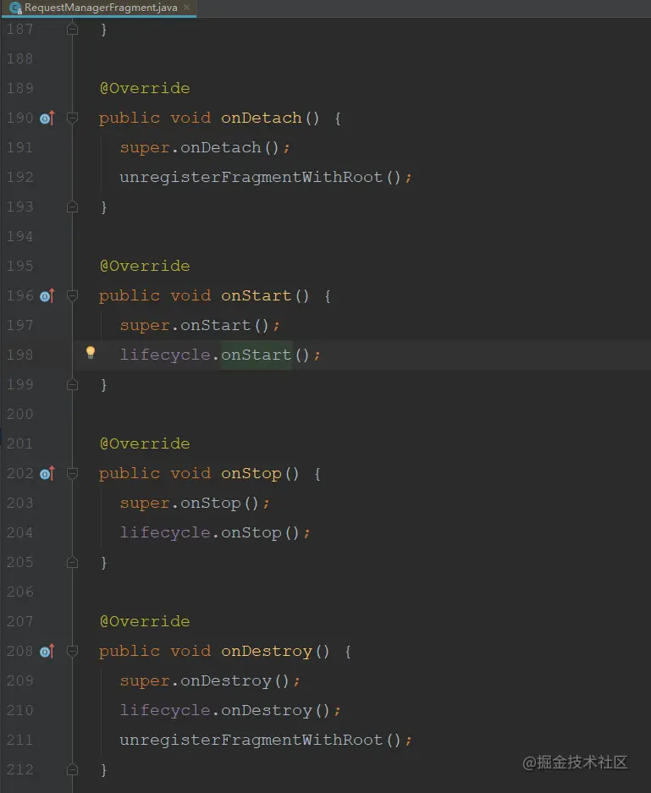Collapse the onStop method fold at line 202
The width and height of the screenshot is (651, 793).
click(72, 474)
